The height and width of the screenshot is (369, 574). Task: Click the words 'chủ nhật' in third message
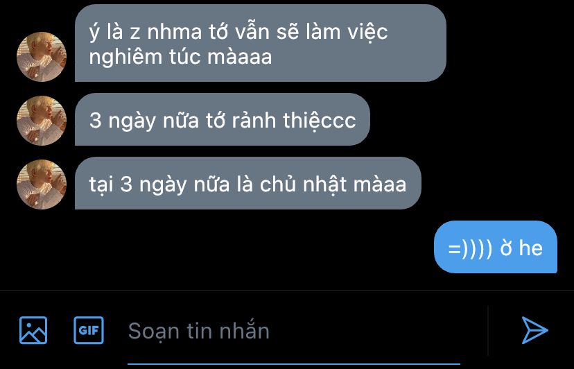(x=303, y=184)
